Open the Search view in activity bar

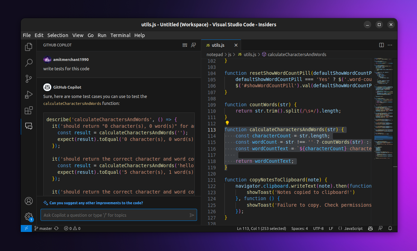[x=29, y=63]
